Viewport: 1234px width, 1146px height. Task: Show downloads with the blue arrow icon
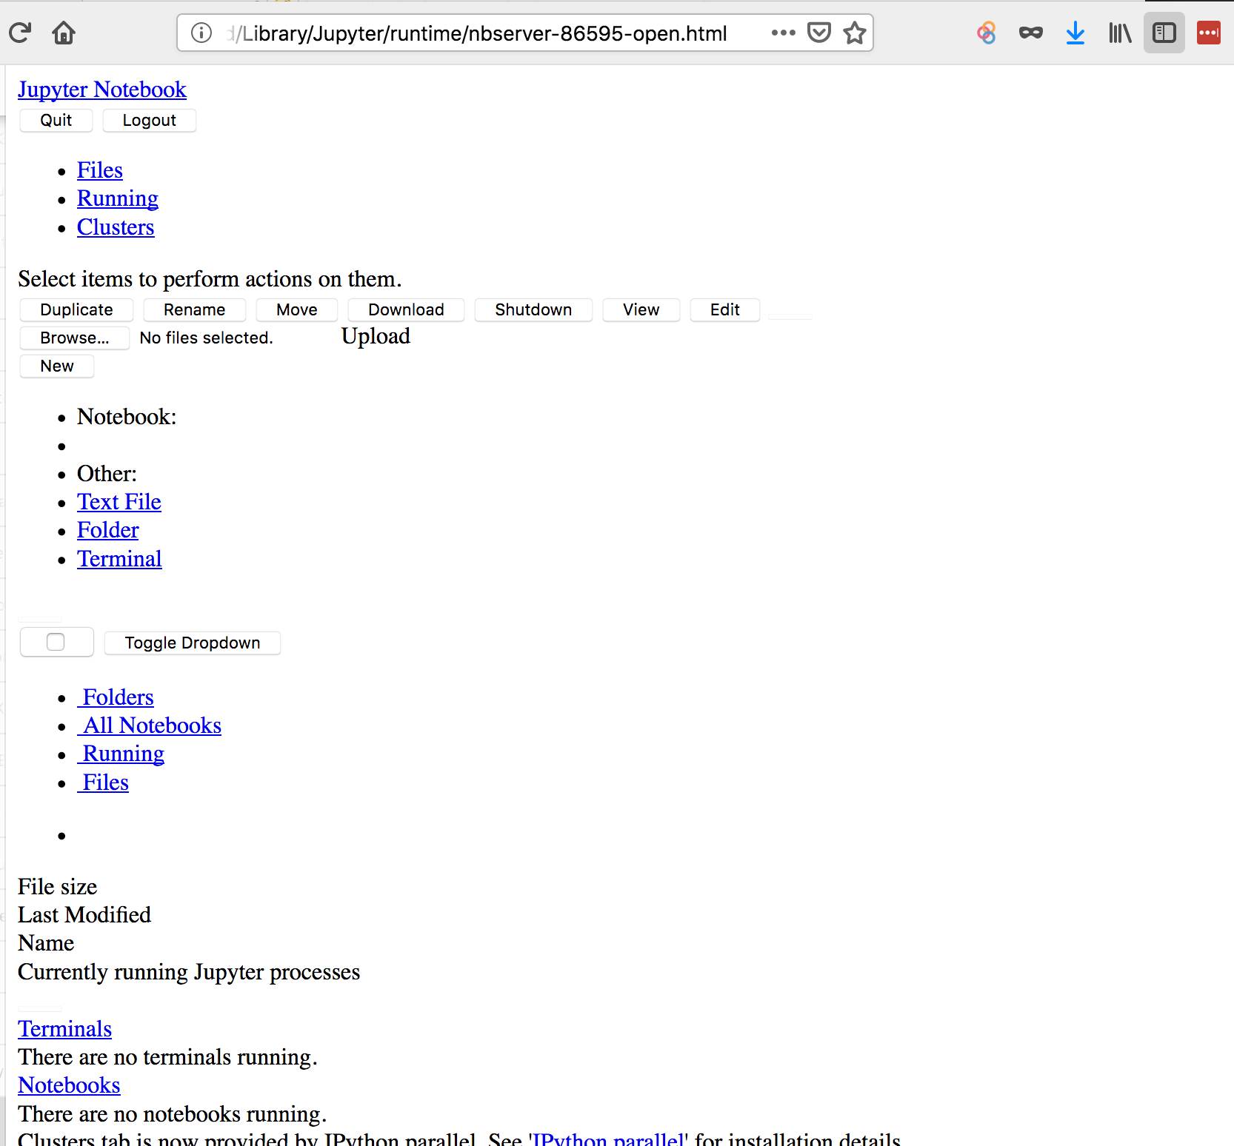click(1075, 33)
